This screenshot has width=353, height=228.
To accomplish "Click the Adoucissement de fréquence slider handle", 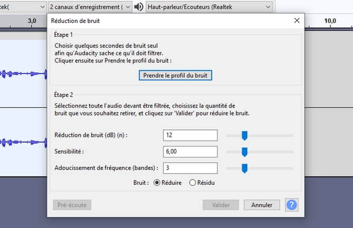I will click(245, 169).
